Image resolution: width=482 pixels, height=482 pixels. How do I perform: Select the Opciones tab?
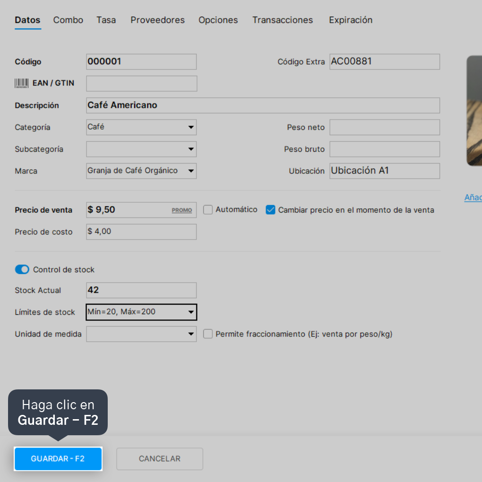(218, 20)
